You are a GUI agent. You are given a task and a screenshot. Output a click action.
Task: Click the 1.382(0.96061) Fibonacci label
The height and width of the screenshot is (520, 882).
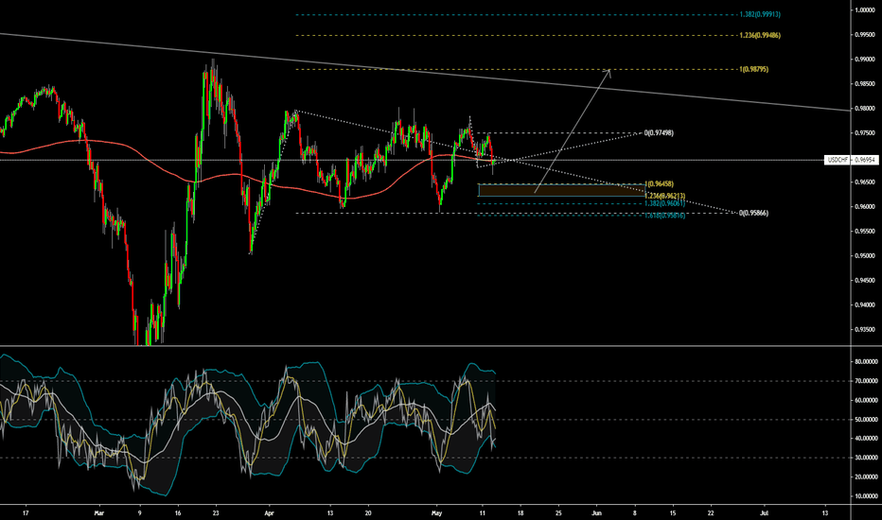665,203
